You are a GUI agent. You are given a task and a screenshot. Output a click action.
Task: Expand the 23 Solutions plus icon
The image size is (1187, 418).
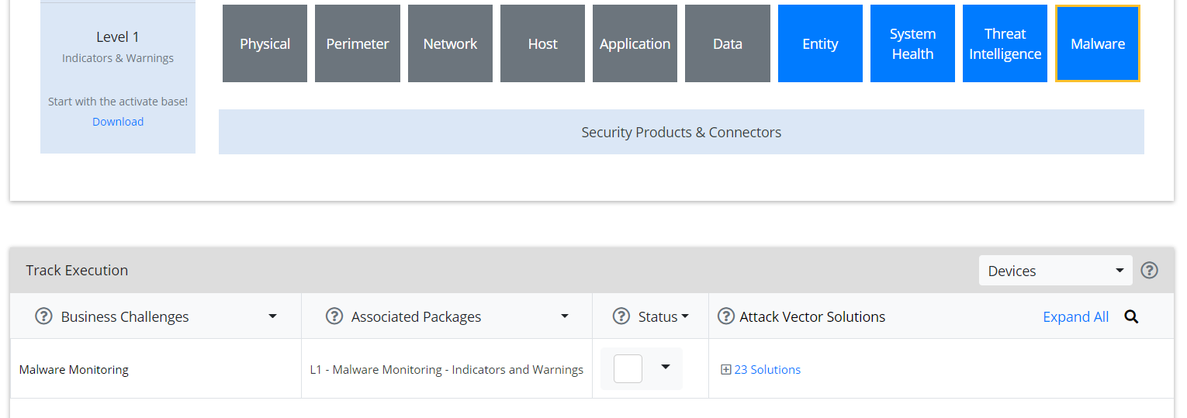click(726, 370)
